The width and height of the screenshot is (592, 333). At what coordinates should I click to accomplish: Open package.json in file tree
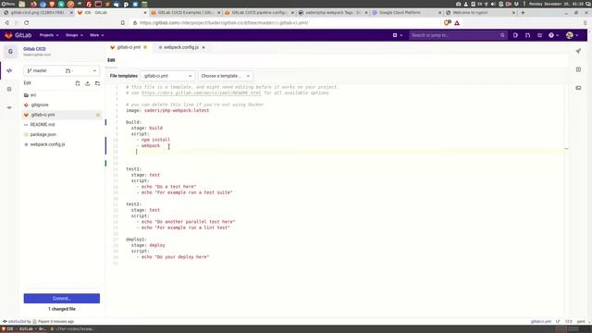62,134
